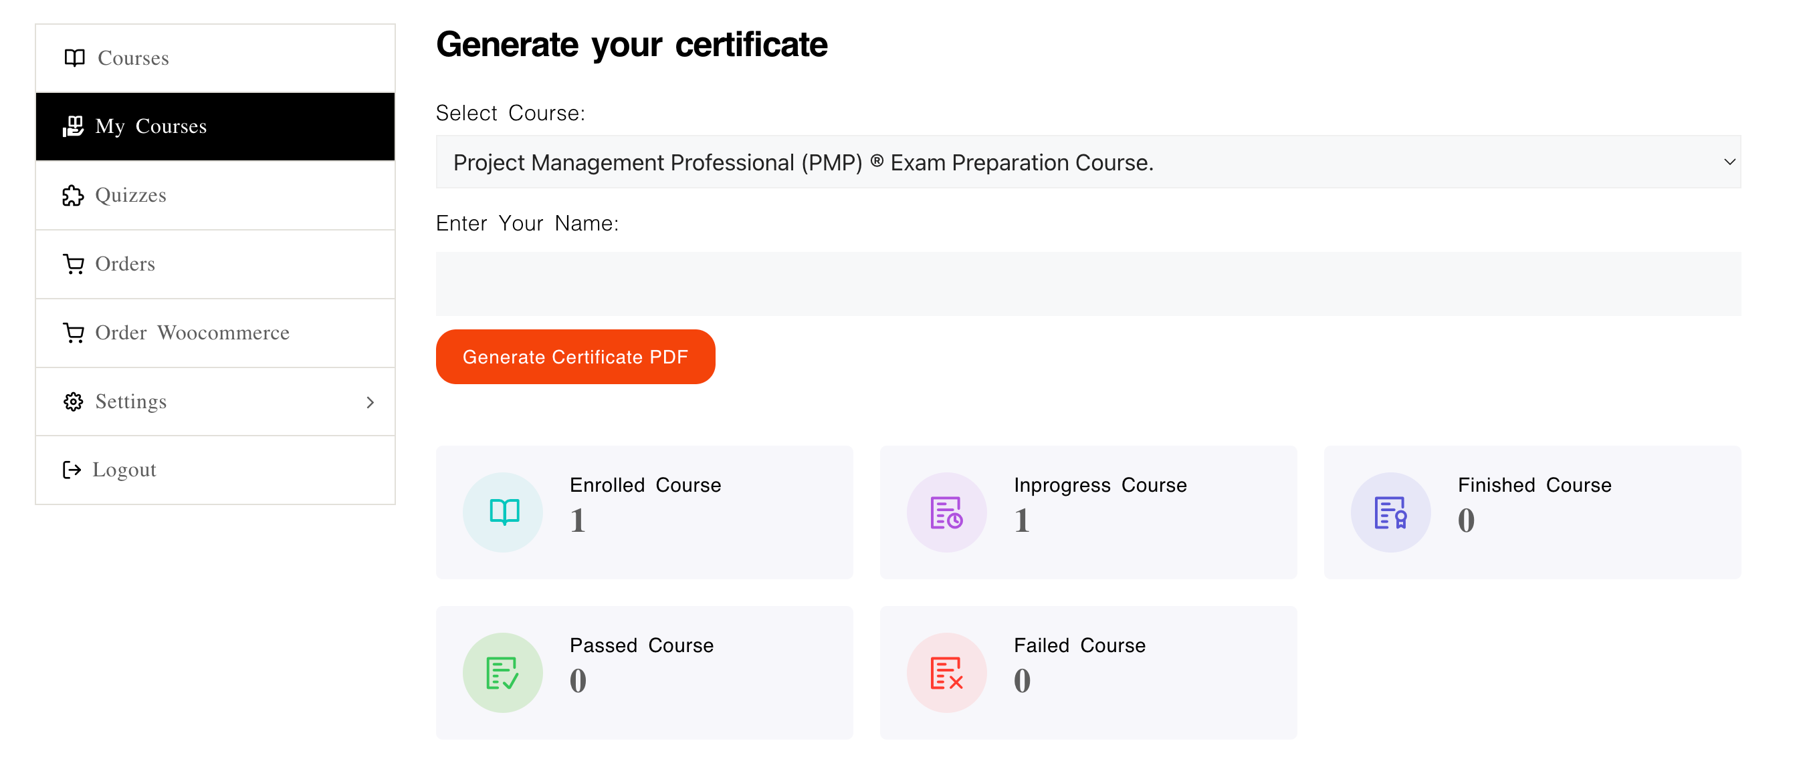The width and height of the screenshot is (1811, 767).
Task: Open the Select Course dropdown
Action: (1086, 162)
